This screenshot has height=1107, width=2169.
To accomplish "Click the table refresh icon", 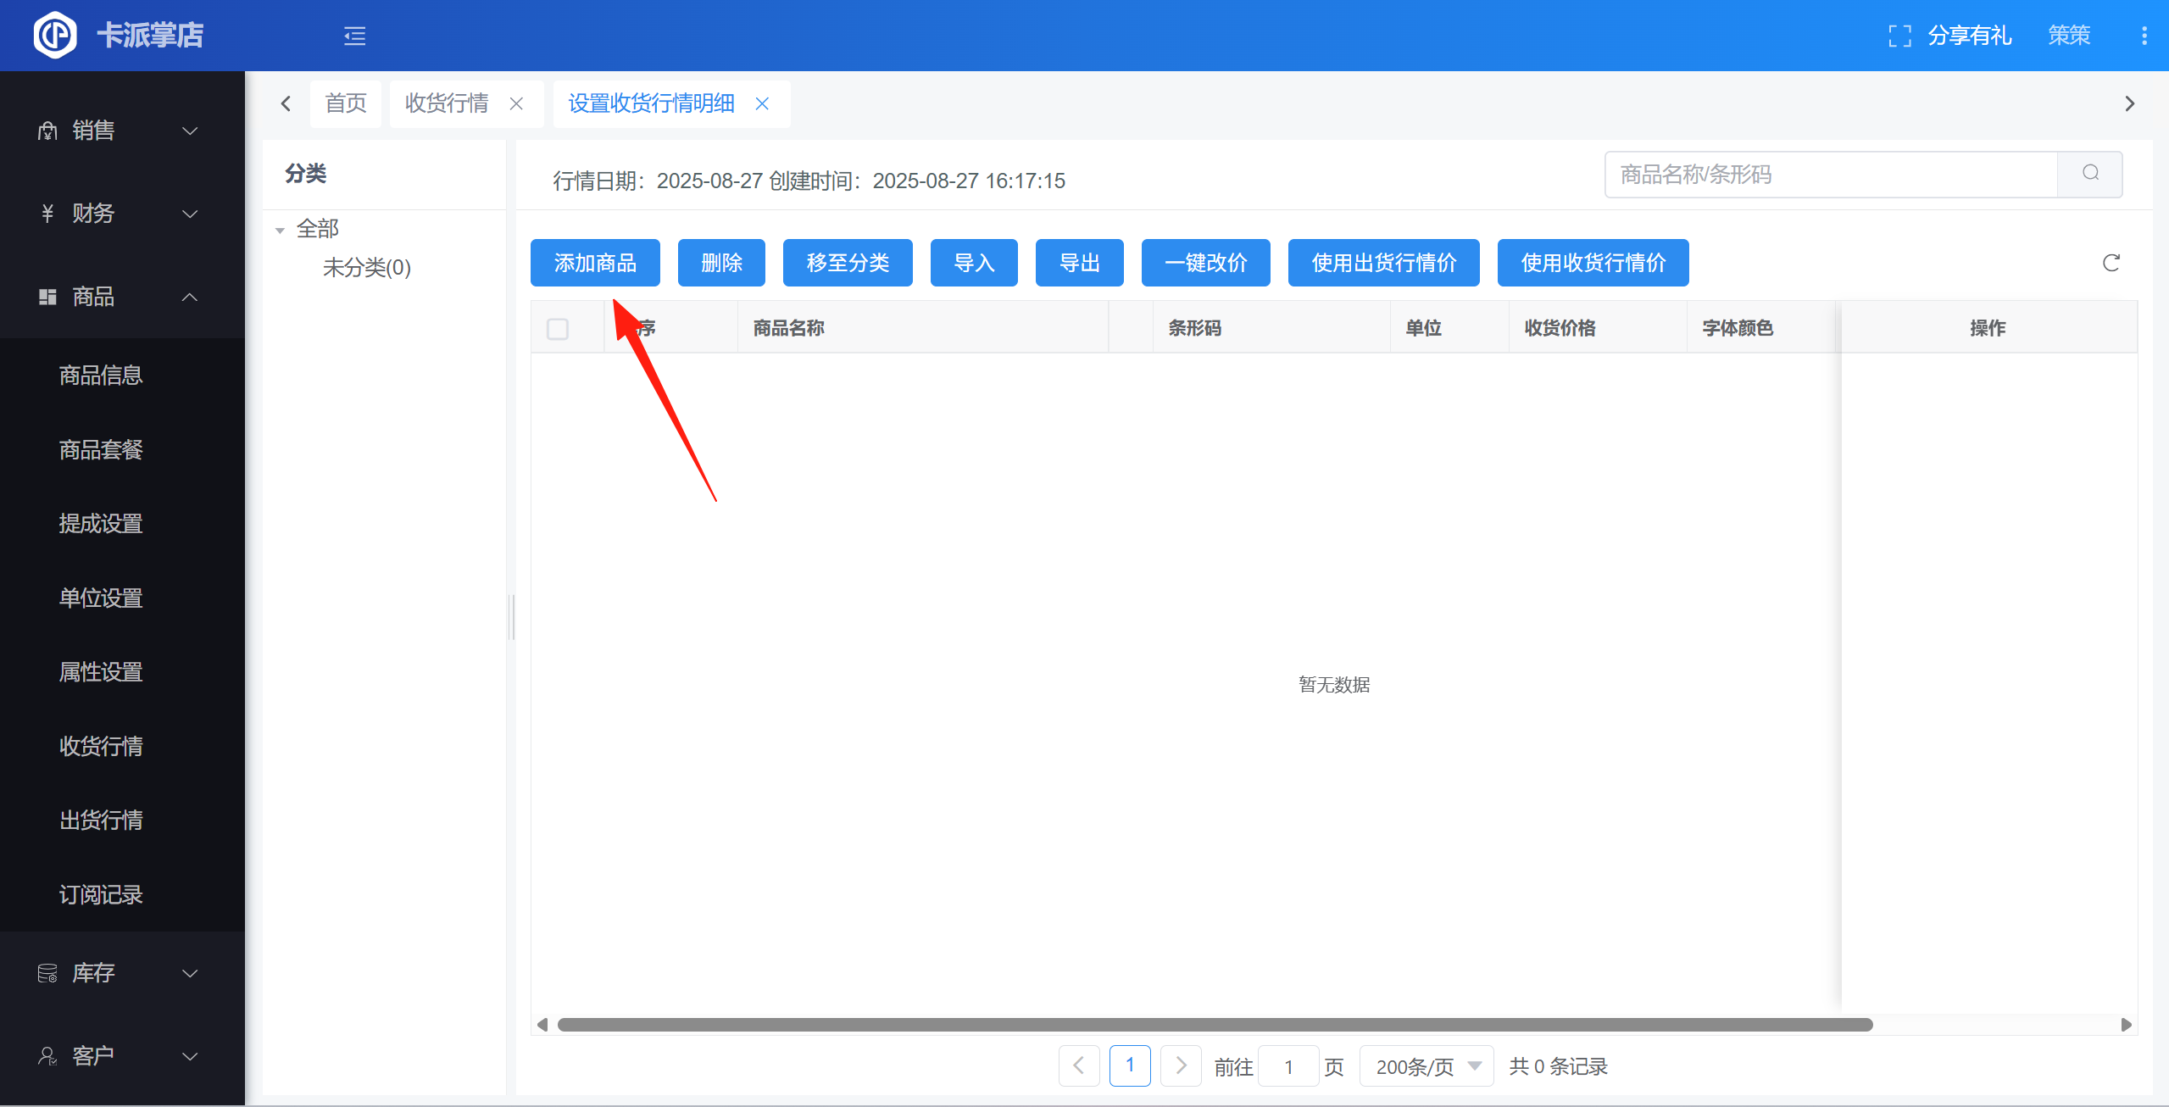I will (2111, 263).
